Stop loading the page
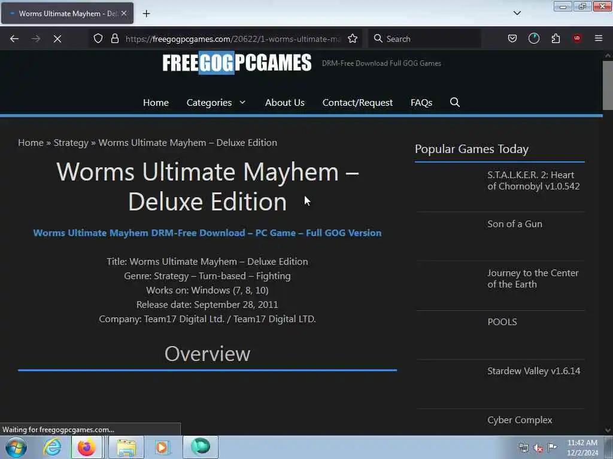This screenshot has height=459, width=613. point(57,39)
